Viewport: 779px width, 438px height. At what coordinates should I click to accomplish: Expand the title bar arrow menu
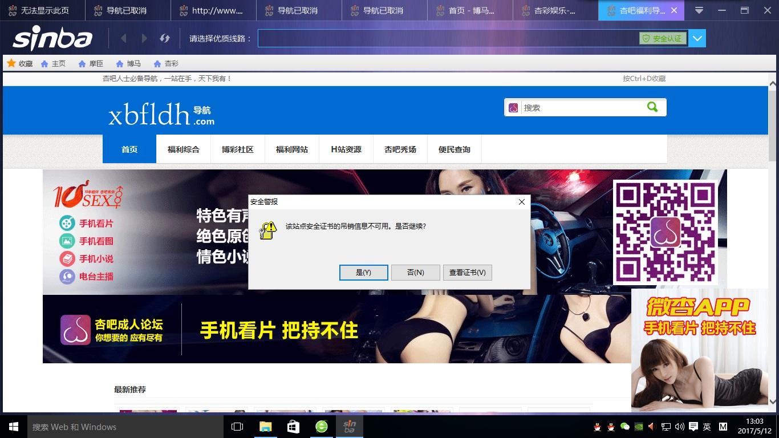pyautogui.click(x=698, y=10)
